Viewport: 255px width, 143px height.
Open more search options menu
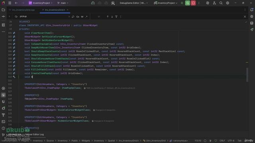point(120,17)
